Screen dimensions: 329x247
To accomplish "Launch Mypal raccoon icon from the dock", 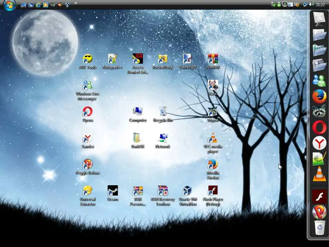I will click(x=319, y=112).
